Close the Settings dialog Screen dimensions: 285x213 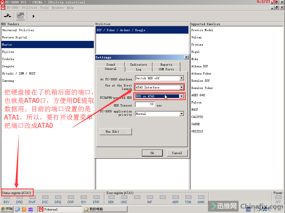coord(186,57)
